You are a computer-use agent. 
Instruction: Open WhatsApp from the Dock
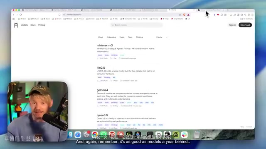(x=103, y=135)
